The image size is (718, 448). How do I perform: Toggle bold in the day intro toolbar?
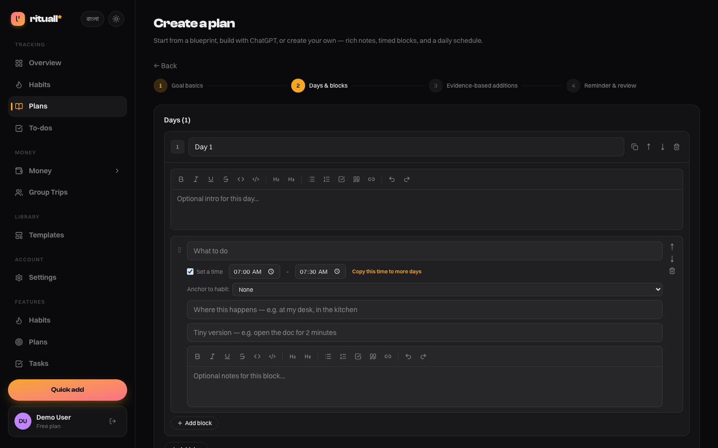click(x=181, y=179)
